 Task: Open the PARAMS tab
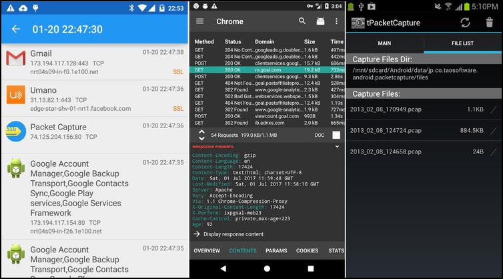[x=276, y=251]
